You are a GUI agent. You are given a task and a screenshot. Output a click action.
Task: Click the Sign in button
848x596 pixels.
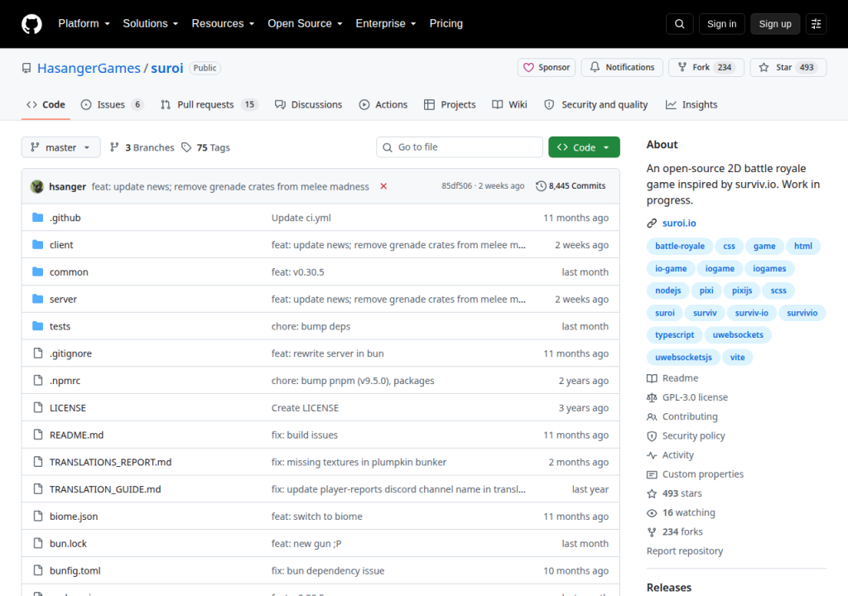[x=721, y=24]
